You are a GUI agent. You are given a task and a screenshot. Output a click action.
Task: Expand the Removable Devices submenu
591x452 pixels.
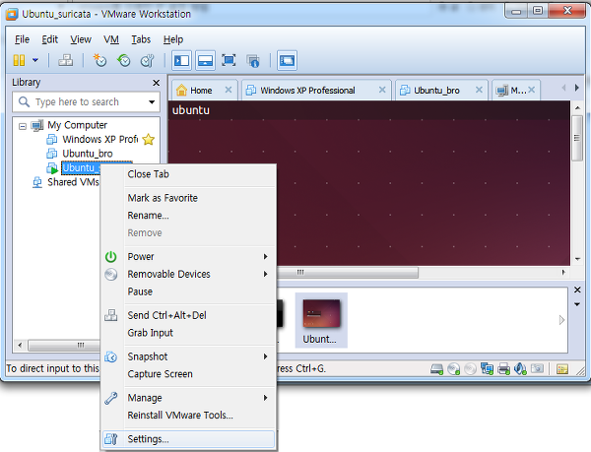pos(188,274)
